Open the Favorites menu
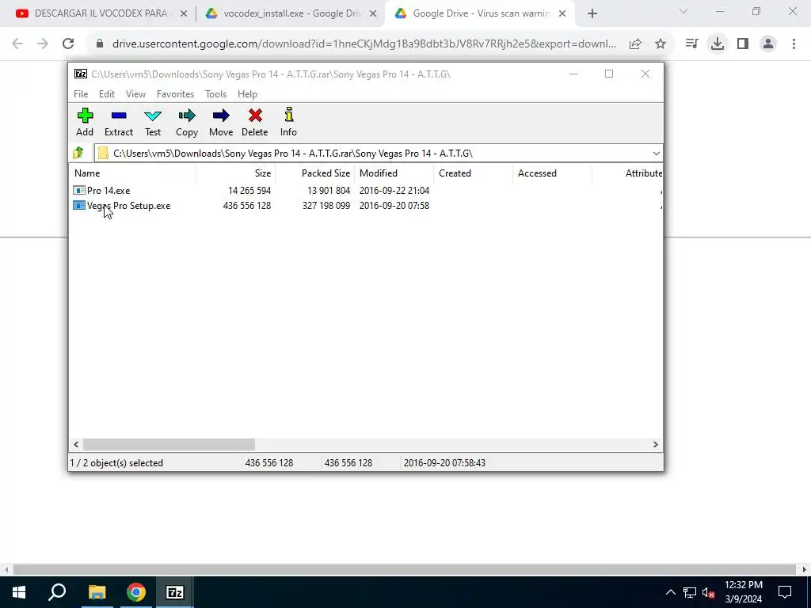Viewport: 811px width, 608px height. [x=175, y=94]
